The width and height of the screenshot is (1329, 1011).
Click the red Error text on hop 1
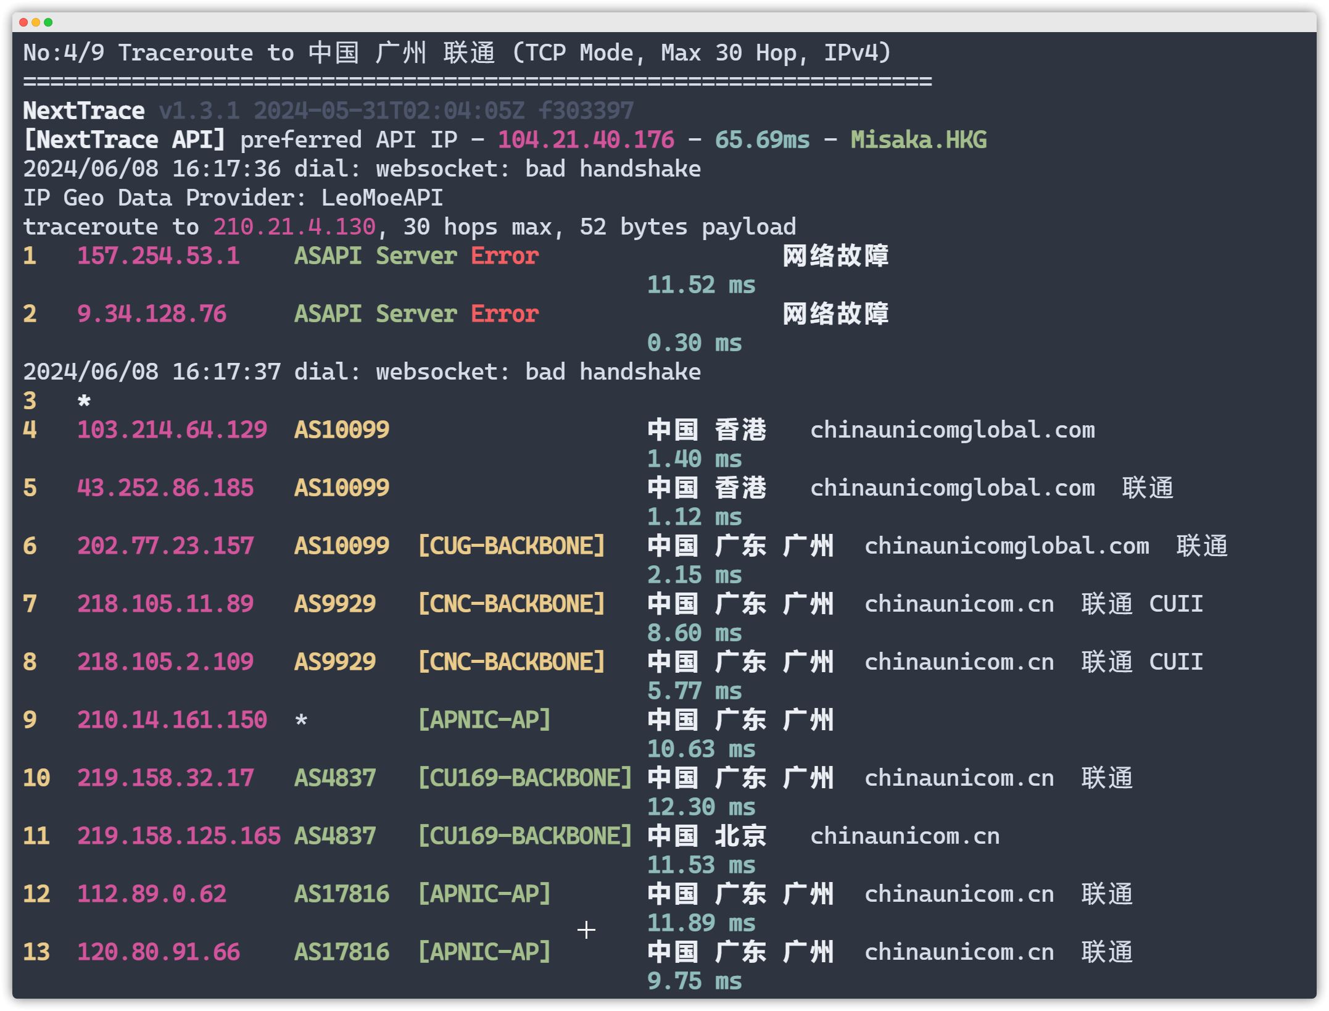point(505,256)
